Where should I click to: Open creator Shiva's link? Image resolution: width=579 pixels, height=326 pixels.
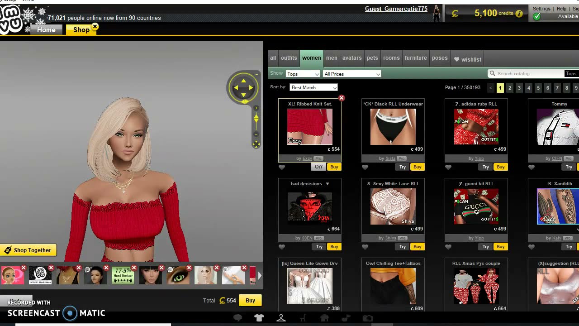[x=390, y=238]
